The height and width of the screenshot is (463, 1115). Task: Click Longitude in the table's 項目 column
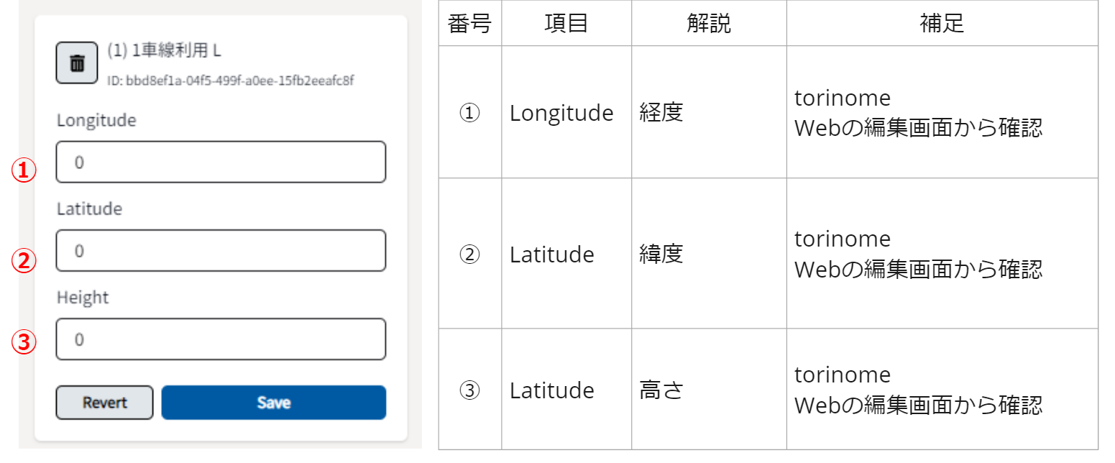[561, 113]
